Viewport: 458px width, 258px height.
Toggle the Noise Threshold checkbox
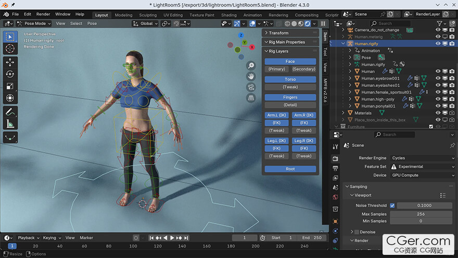pos(392,206)
